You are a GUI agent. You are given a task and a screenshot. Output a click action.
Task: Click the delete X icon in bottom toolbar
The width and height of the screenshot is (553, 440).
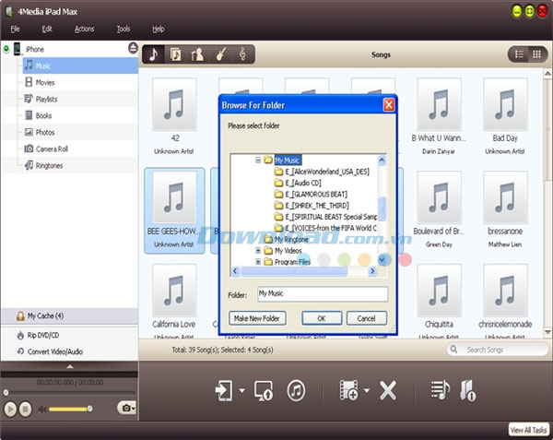pyautogui.click(x=388, y=390)
